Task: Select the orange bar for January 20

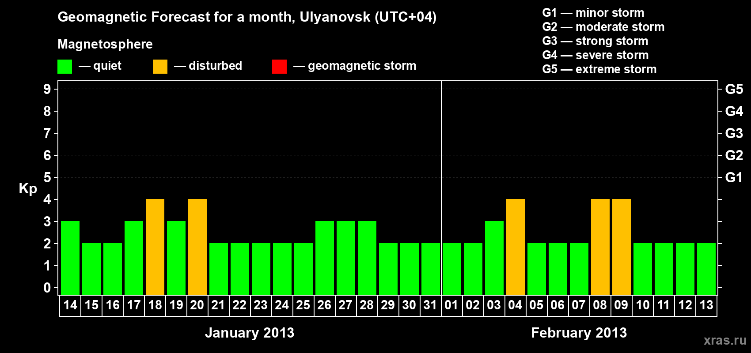Action: tap(197, 247)
